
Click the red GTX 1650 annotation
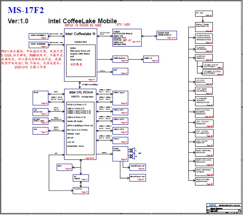click(x=123, y=24)
